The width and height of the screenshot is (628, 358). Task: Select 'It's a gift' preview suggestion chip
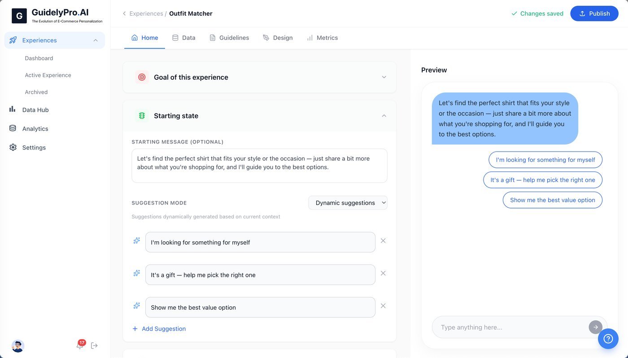click(543, 180)
